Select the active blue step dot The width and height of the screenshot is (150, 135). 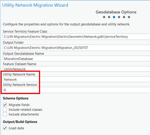coord(114,17)
